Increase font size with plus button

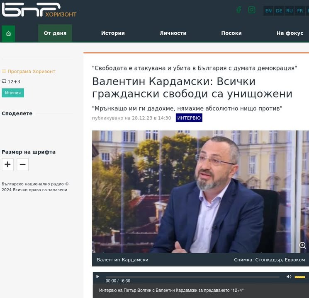[8, 164]
